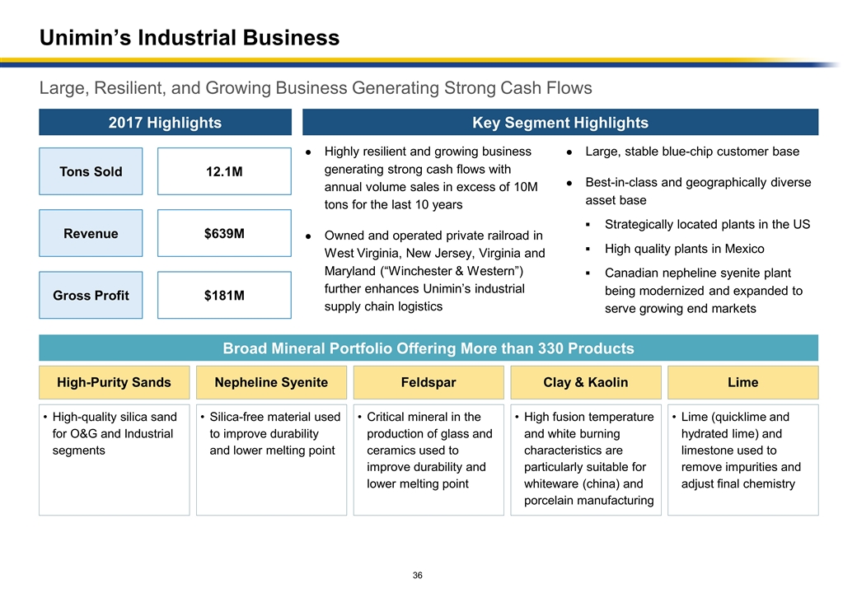Select the Tons Sold label box

coord(91,171)
